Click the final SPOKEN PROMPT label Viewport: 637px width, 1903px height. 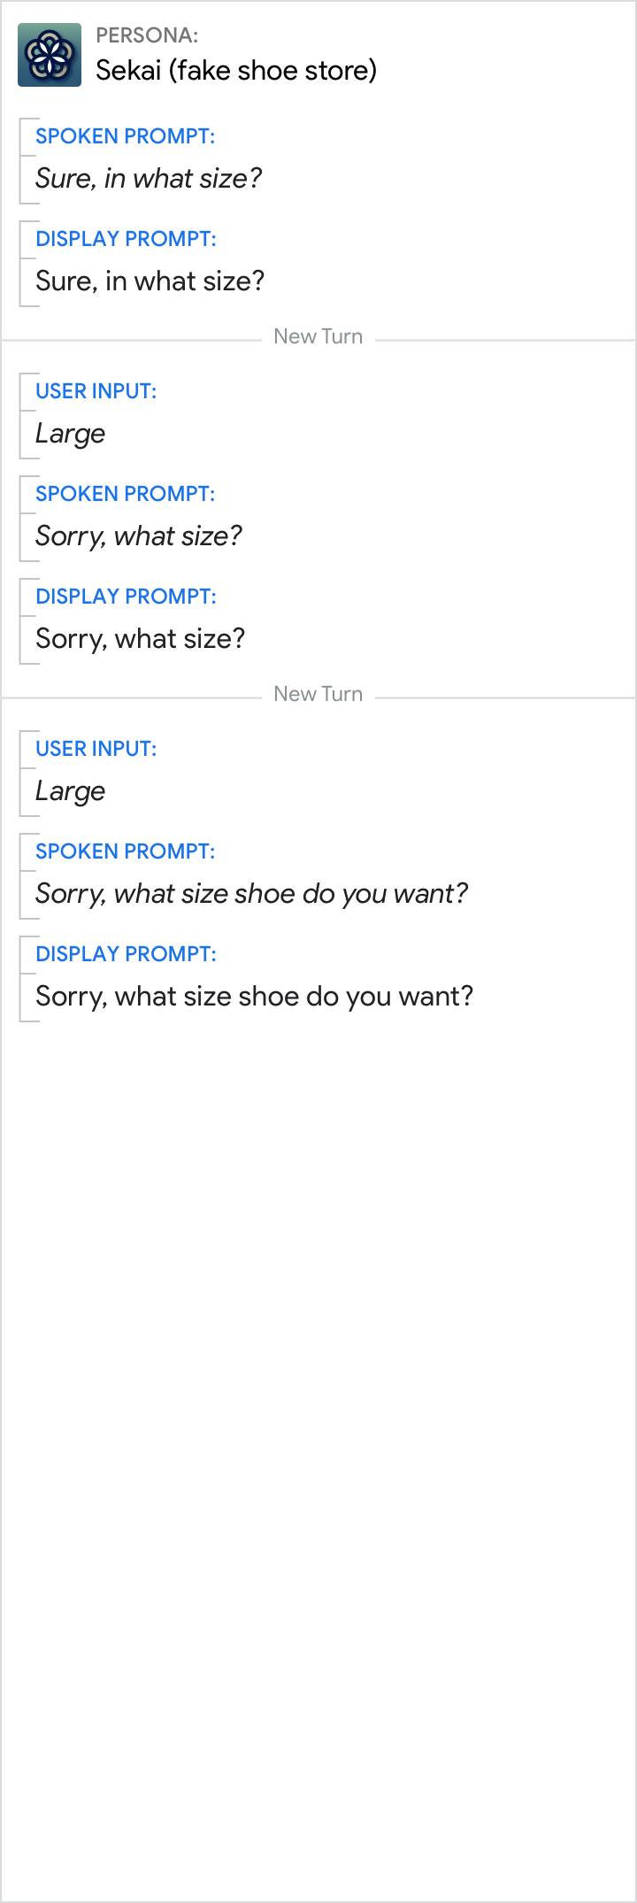pyautogui.click(x=125, y=851)
